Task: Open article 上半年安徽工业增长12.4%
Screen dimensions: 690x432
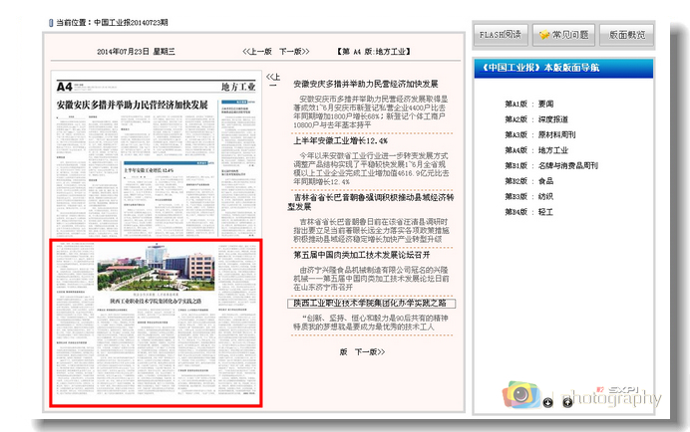Action: [340, 141]
